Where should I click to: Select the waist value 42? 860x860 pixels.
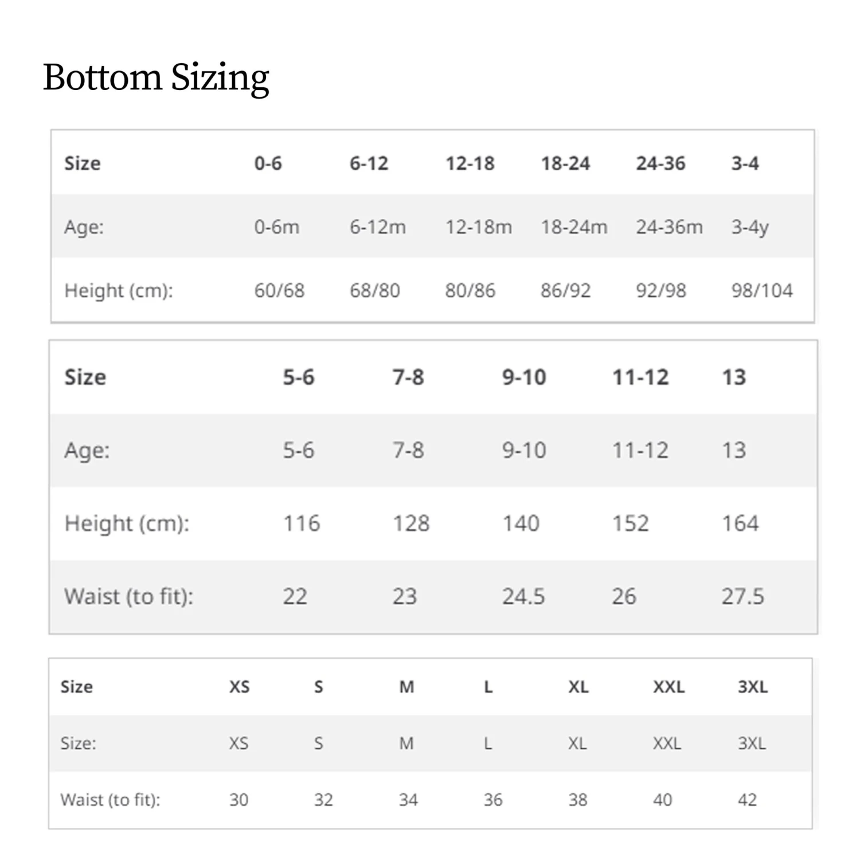click(x=747, y=800)
